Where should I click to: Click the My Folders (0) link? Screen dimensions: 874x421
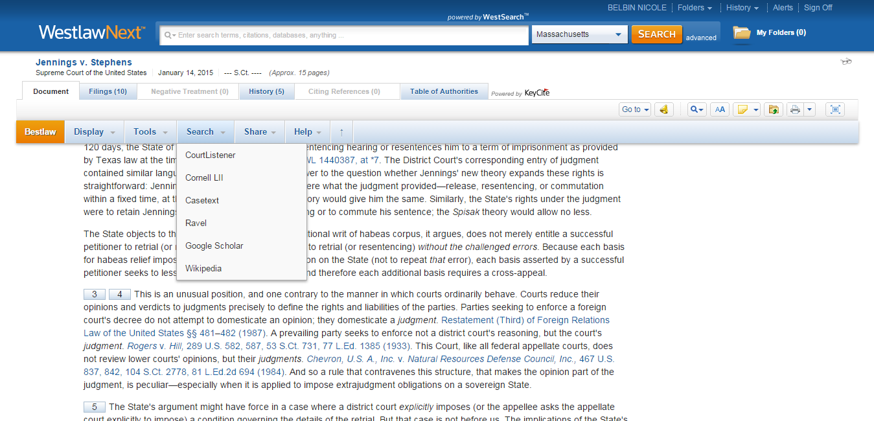tap(781, 32)
